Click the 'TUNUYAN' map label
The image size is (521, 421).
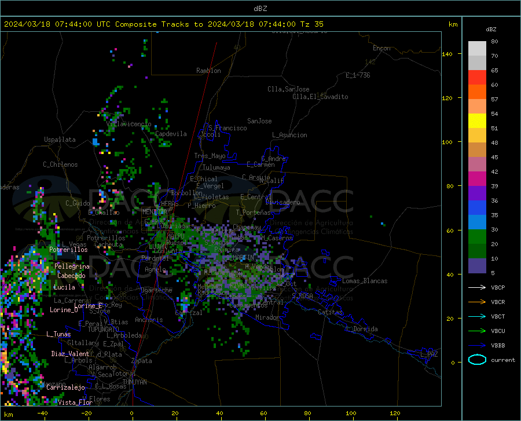(x=134, y=382)
